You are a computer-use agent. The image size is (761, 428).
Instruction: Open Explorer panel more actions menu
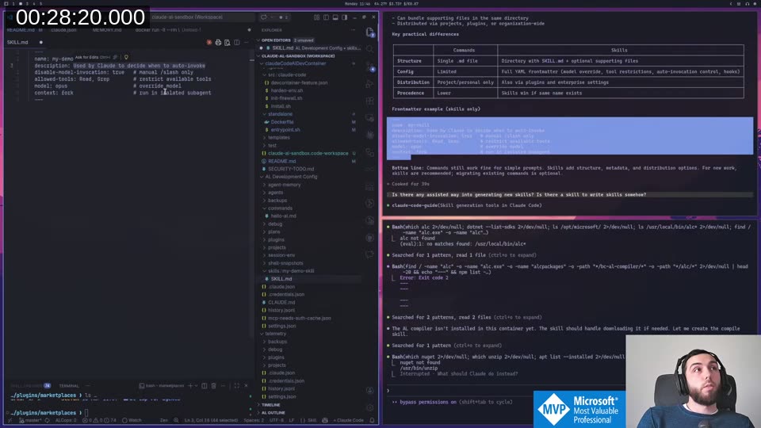(353, 30)
